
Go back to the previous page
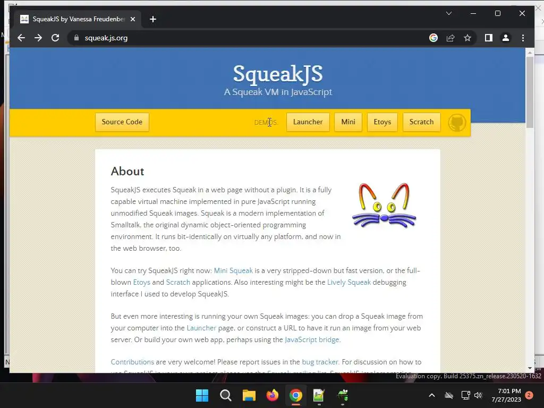pos(21,38)
